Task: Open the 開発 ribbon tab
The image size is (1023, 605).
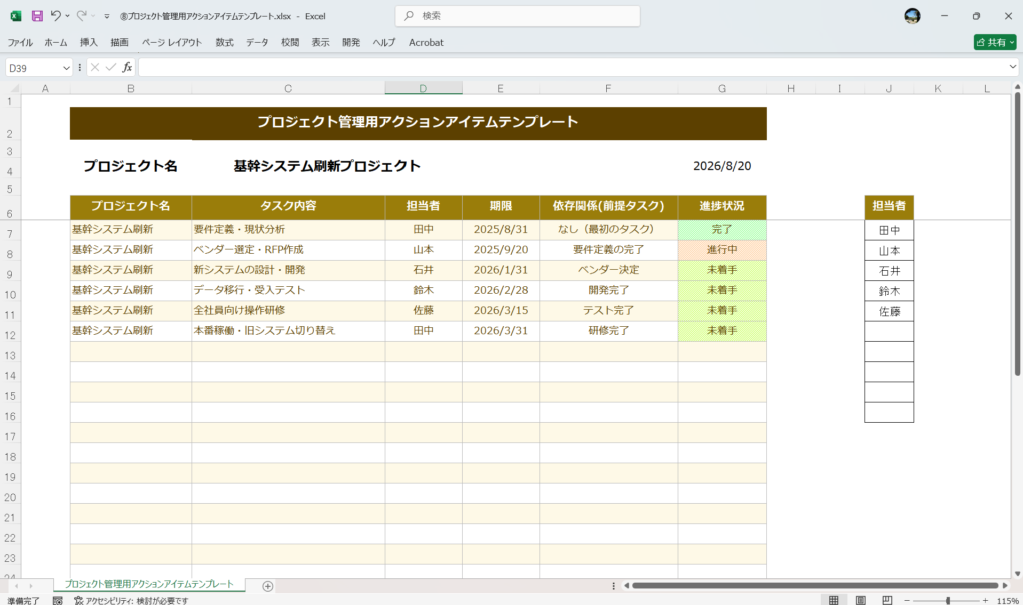Action: (x=351, y=43)
